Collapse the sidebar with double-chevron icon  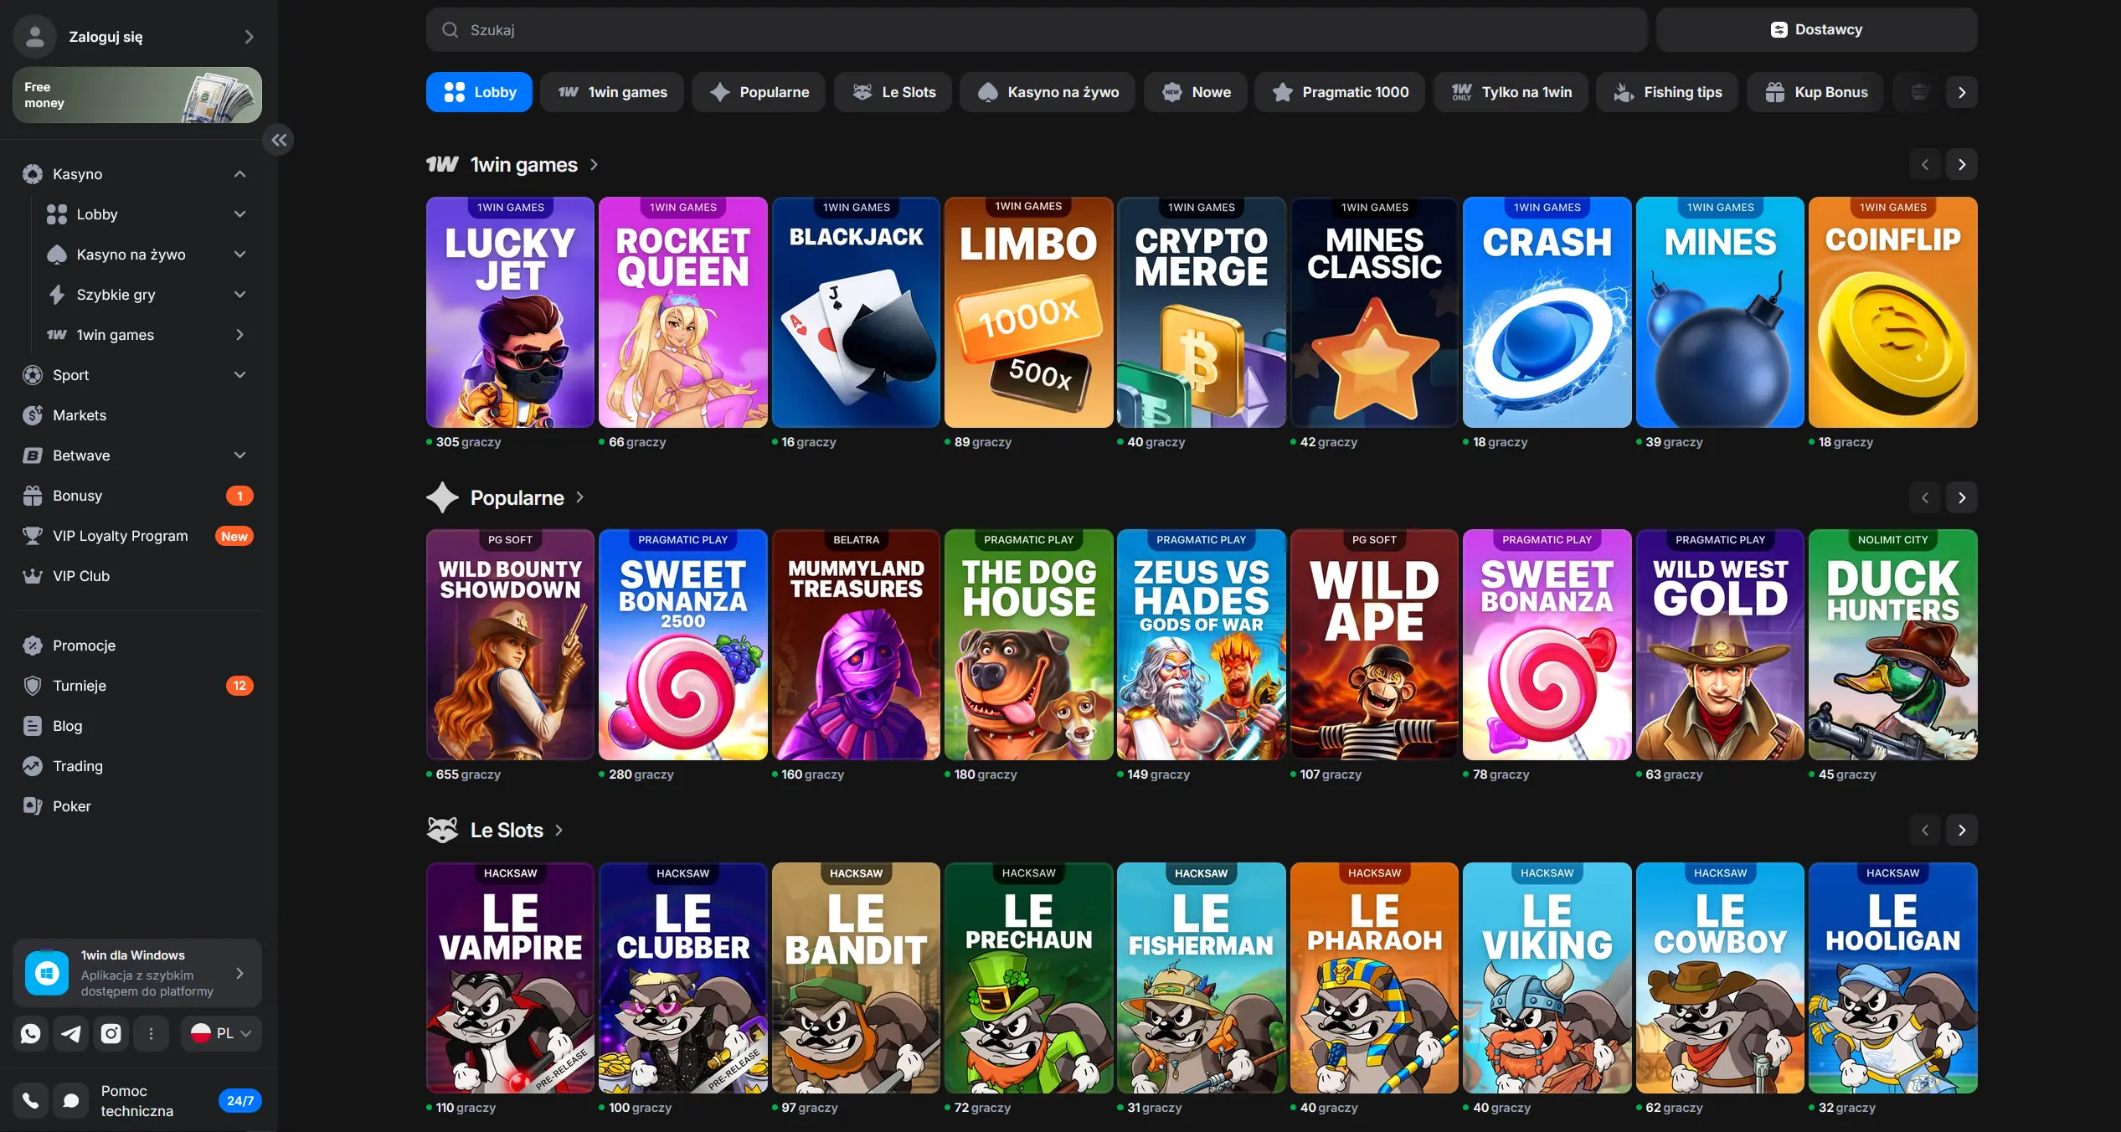[279, 140]
